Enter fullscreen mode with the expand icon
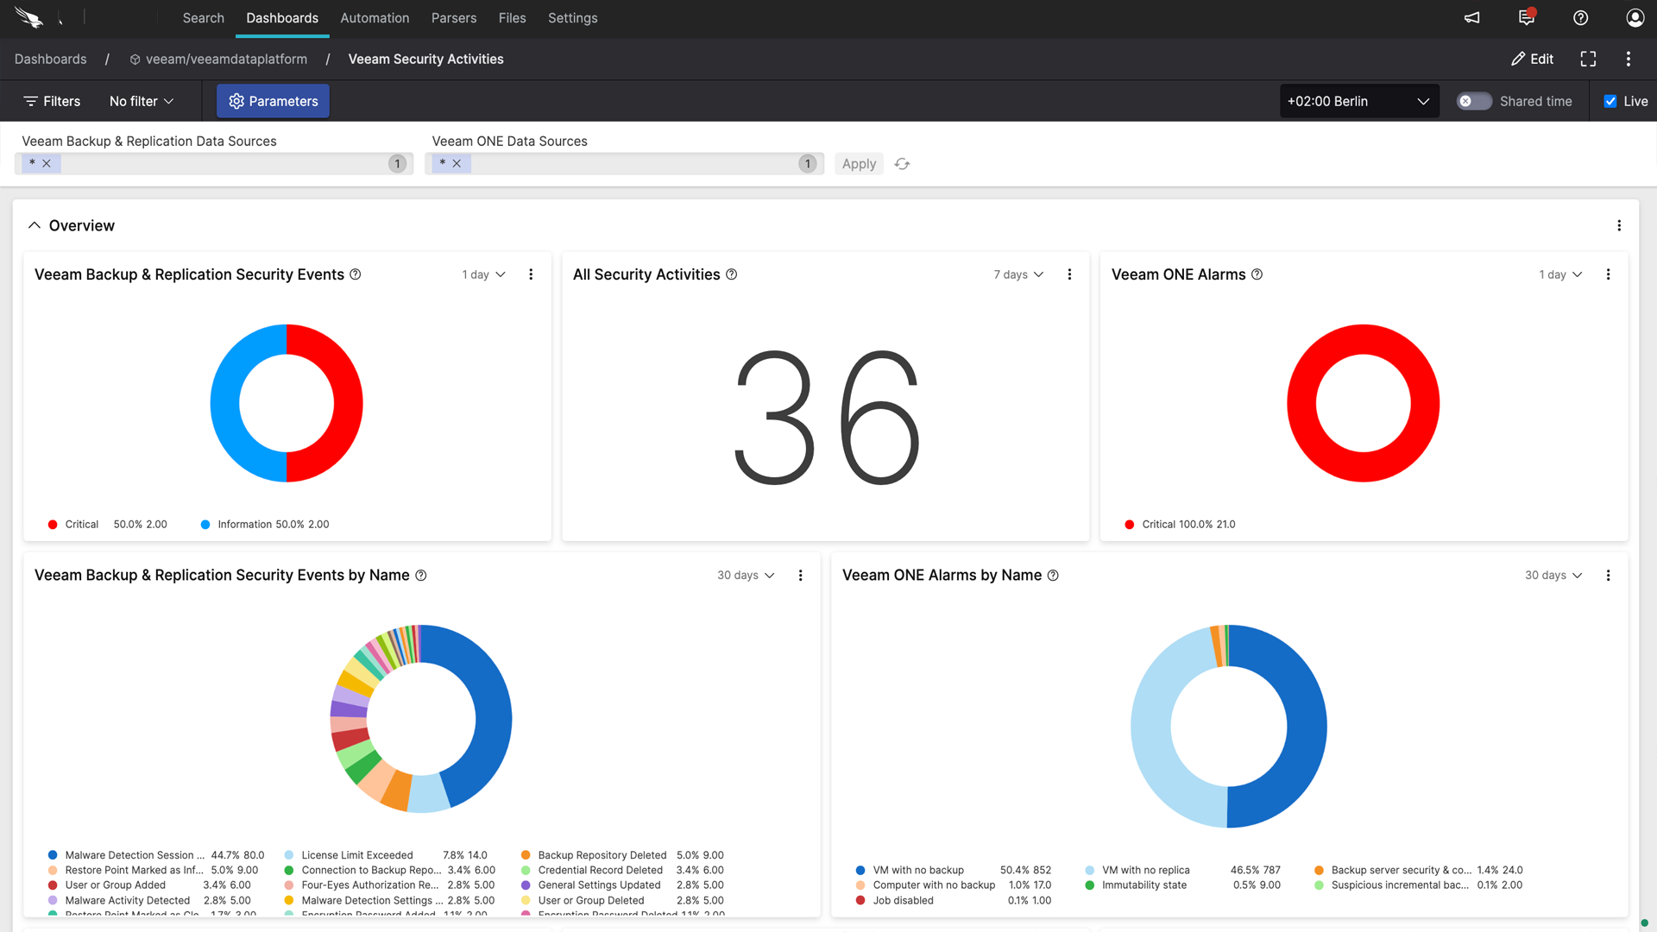This screenshot has height=932, width=1657. (x=1588, y=59)
